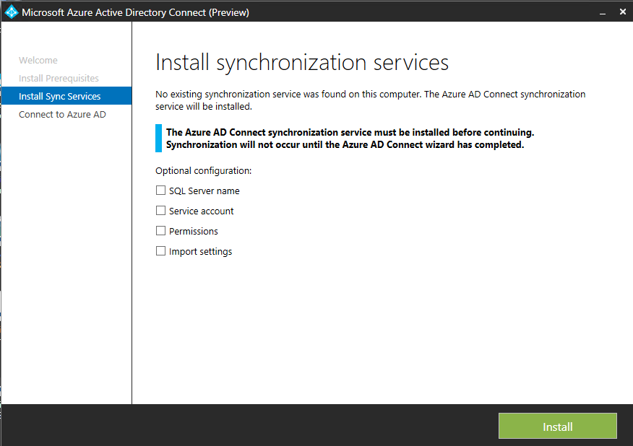
Task: Open the Connect to Azure AD step
Action: (62, 115)
